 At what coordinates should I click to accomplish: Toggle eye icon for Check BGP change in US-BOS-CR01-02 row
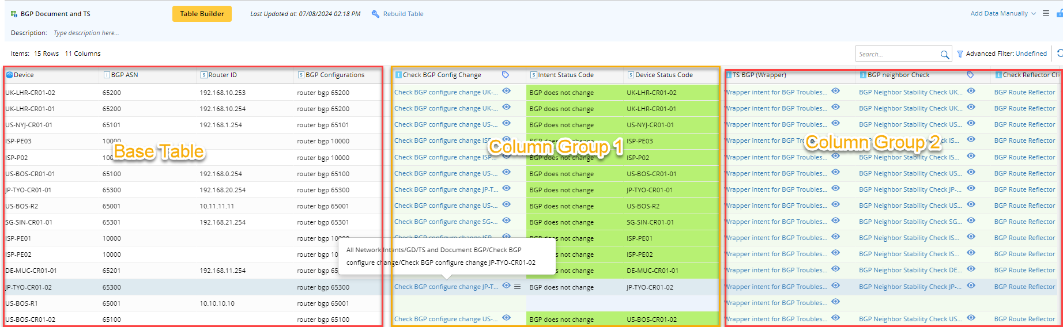point(506,318)
